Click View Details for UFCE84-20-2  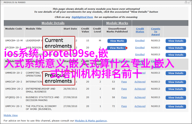176,48
